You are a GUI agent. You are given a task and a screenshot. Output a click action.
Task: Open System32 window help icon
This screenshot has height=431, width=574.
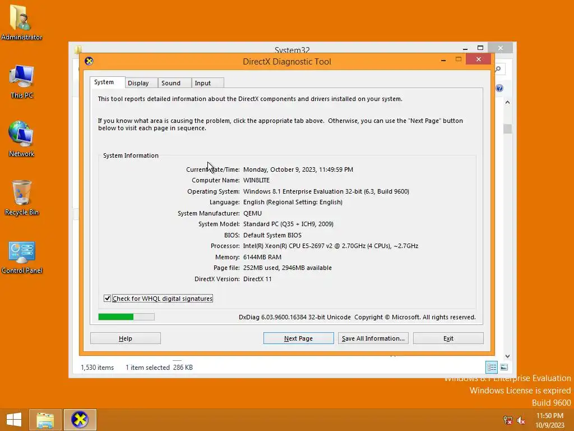click(x=499, y=88)
